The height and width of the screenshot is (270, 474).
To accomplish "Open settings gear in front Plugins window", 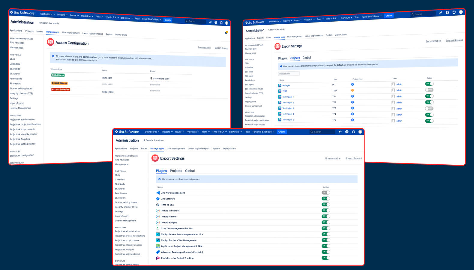I will tap(353, 132).
